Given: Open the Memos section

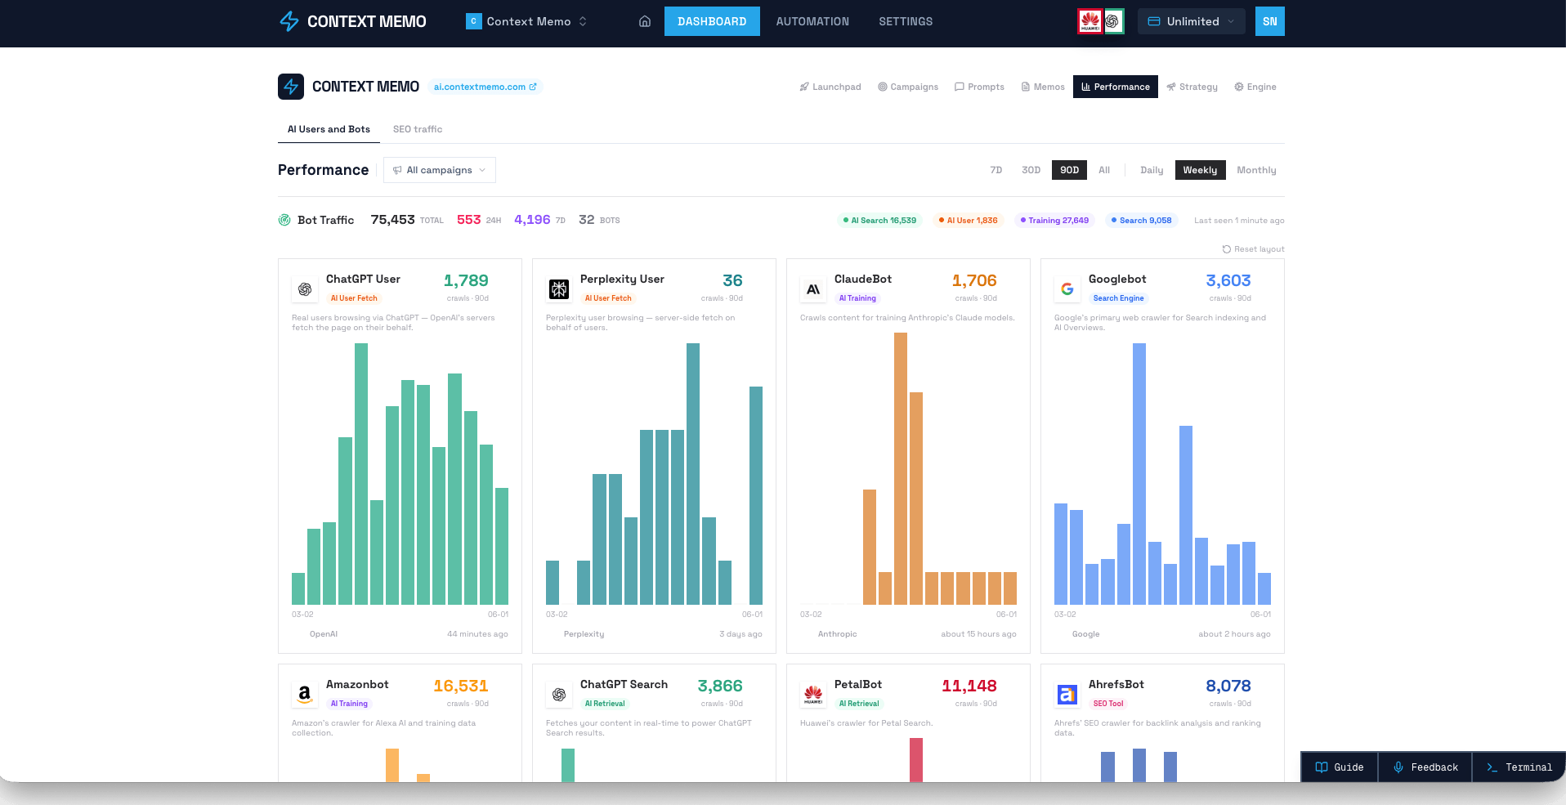Looking at the screenshot, I should [x=1043, y=87].
